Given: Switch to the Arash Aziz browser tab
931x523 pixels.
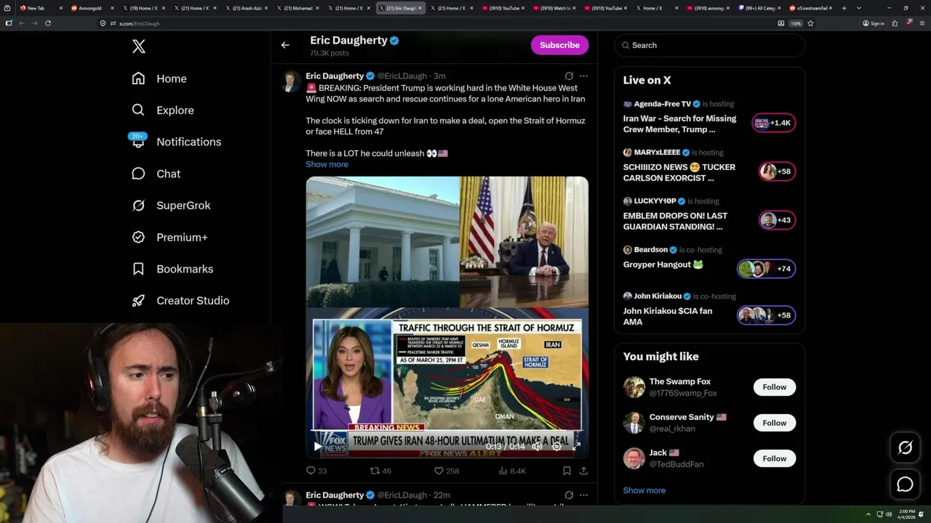Looking at the screenshot, I should (247, 8).
